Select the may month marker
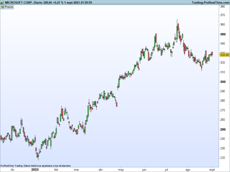Viewport: 230px width, 172px height. tap(121, 170)
